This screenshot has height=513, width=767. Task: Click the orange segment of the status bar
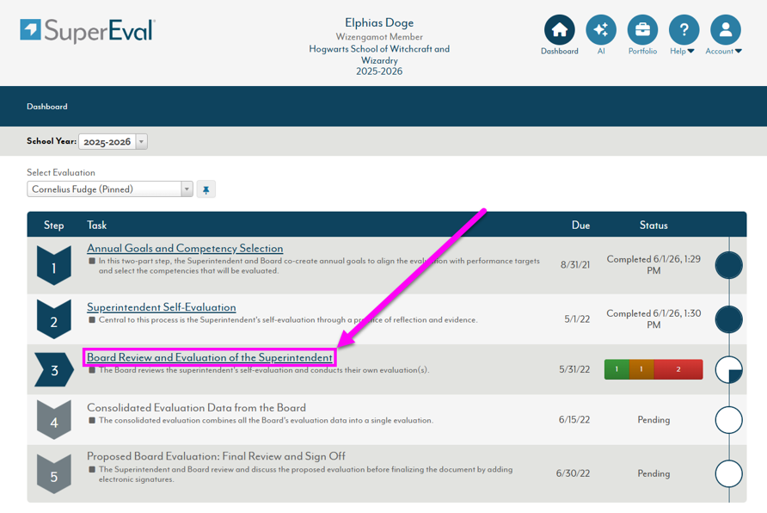point(641,369)
